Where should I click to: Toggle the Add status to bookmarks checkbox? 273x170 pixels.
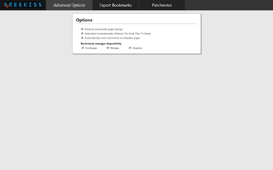82,34
